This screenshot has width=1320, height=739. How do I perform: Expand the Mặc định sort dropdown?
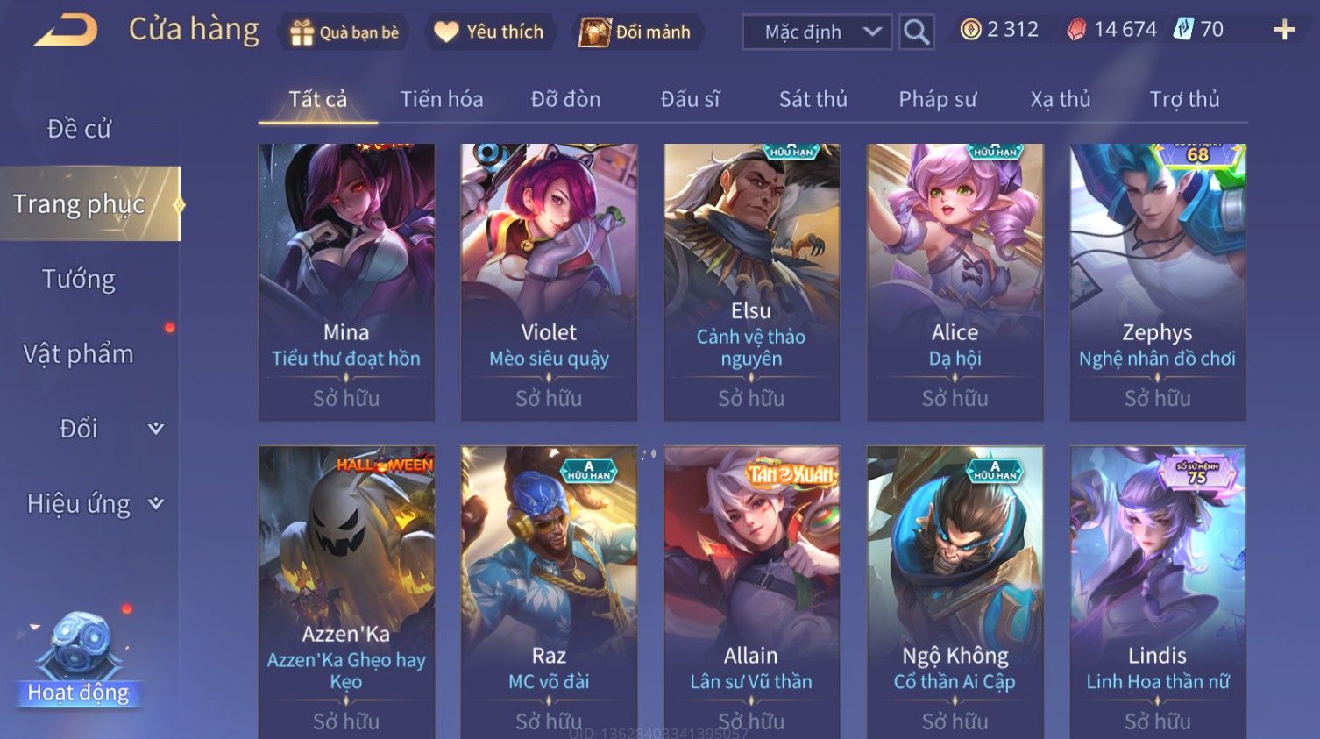pyautogui.click(x=817, y=32)
